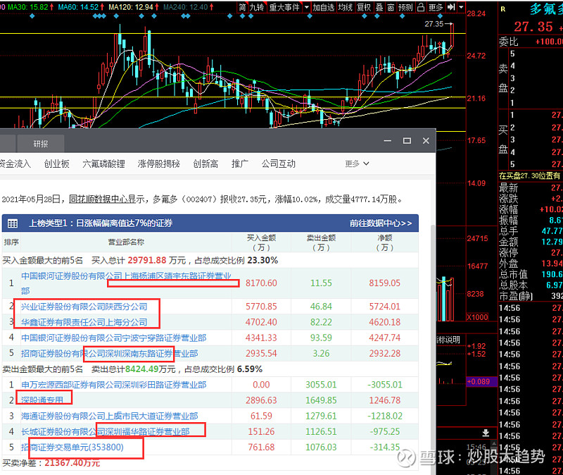Click the download icon at the popup's bottom right
The image size is (563, 475).
point(484,434)
